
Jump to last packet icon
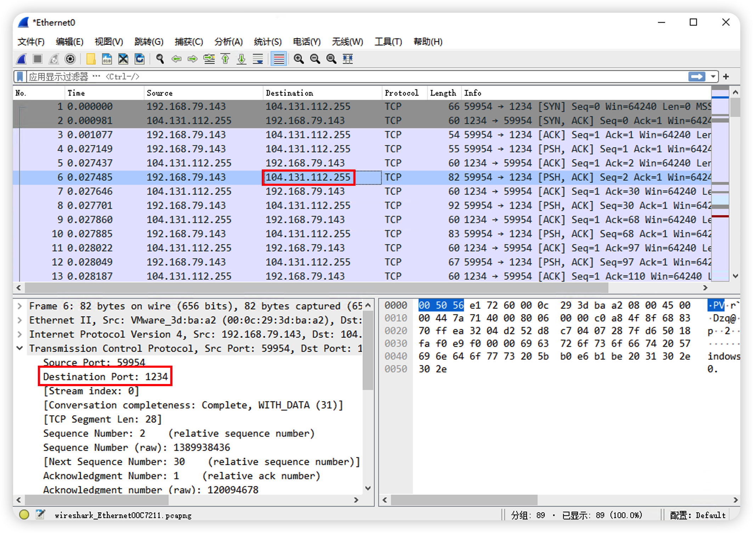[x=242, y=59]
